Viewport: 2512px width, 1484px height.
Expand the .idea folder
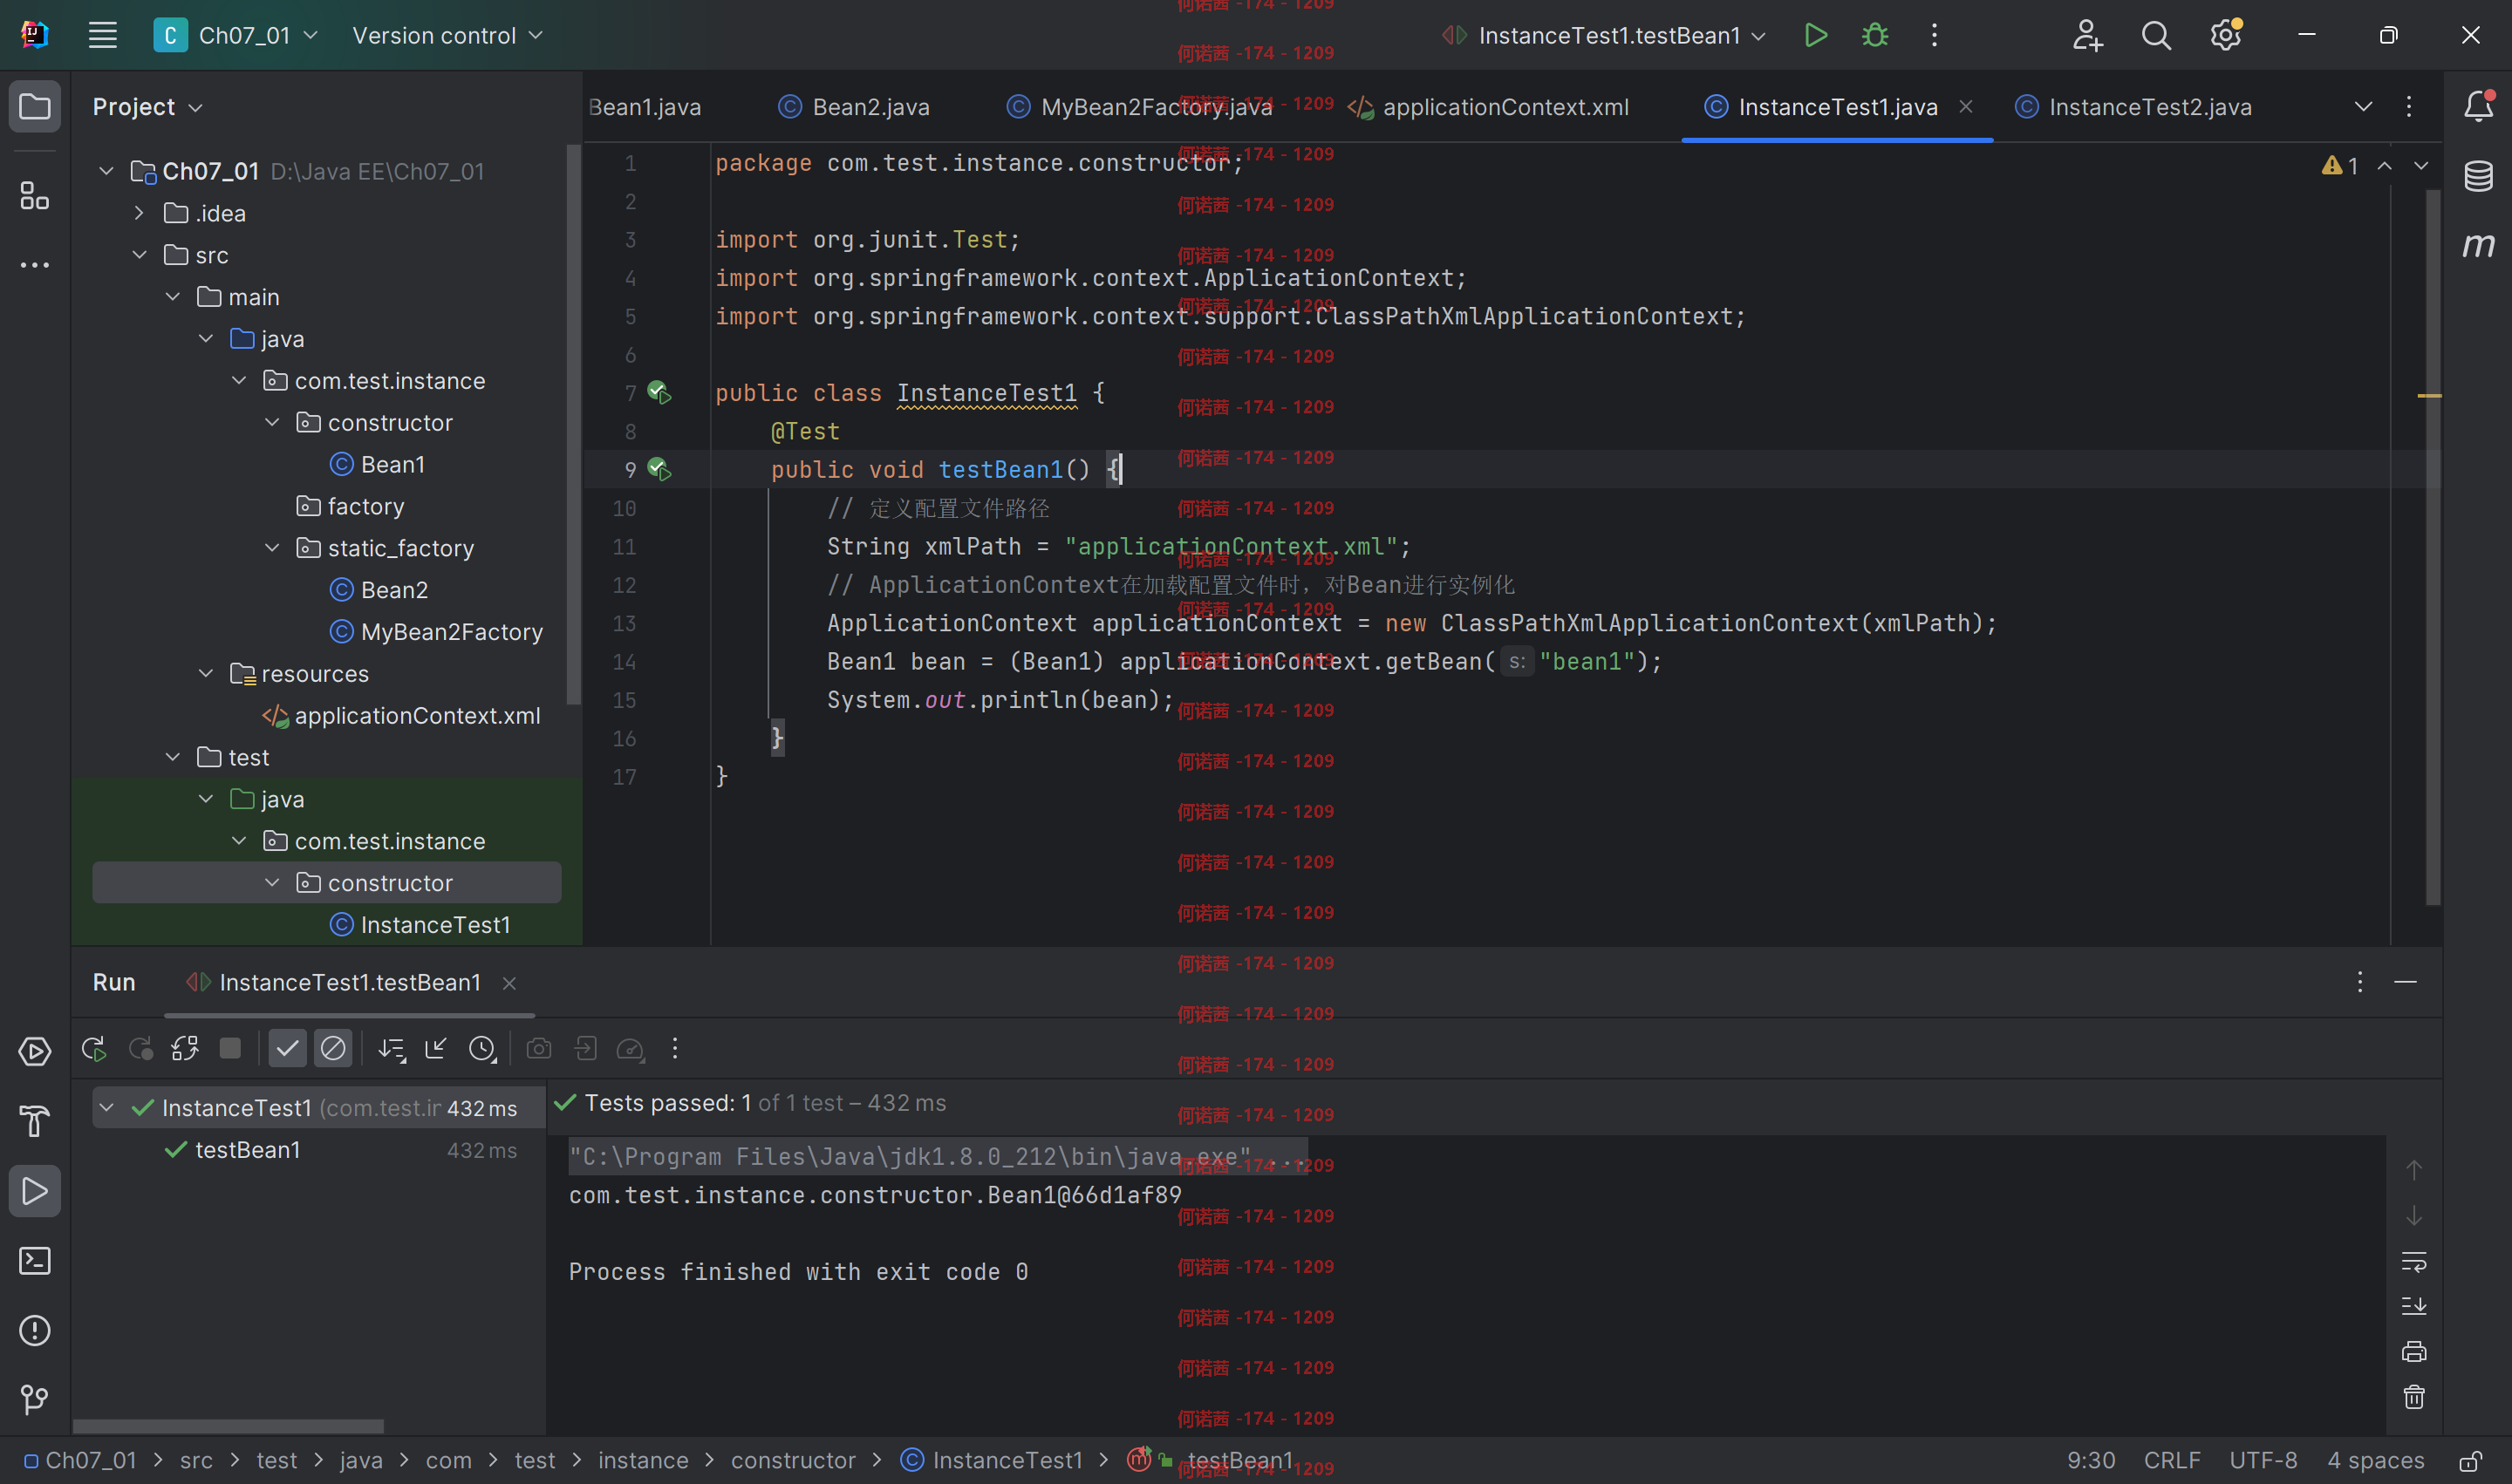(x=139, y=213)
